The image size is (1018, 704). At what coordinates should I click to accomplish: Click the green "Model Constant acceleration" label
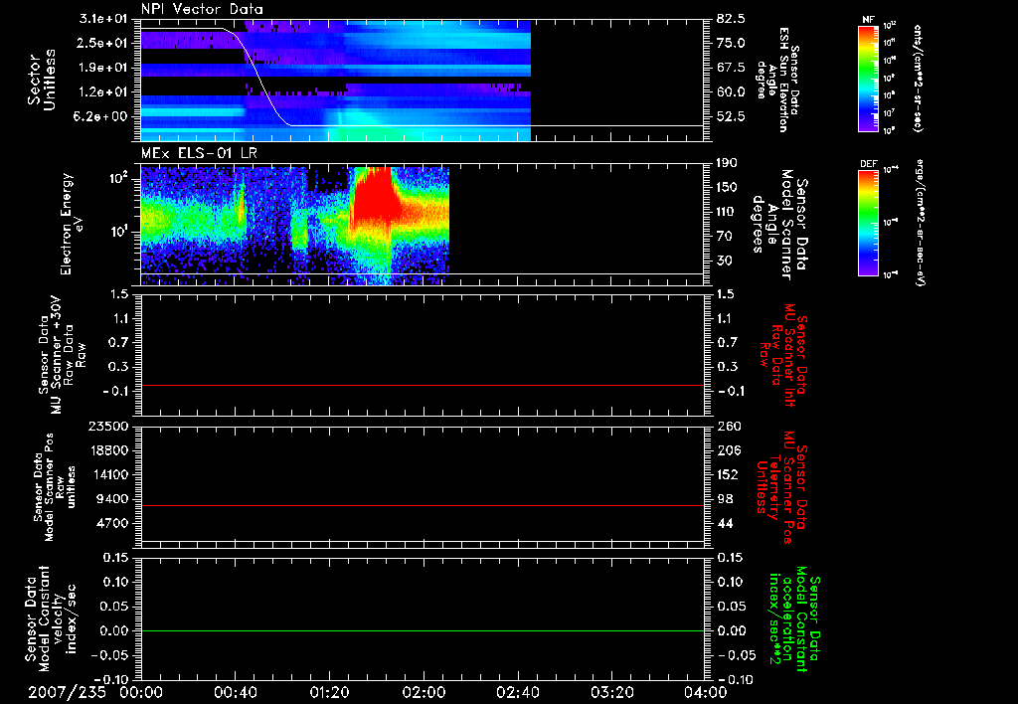tap(794, 619)
